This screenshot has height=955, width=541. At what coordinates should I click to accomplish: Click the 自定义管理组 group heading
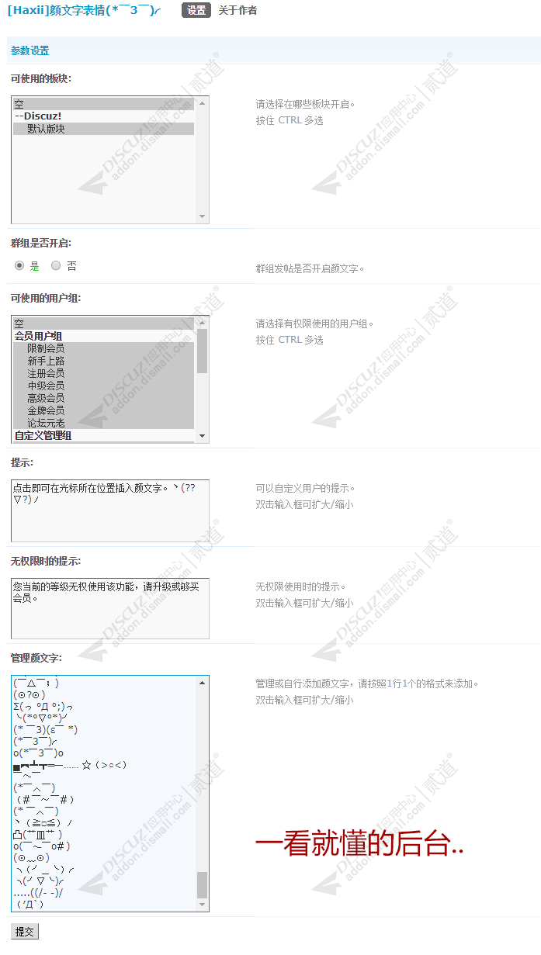[x=104, y=435]
